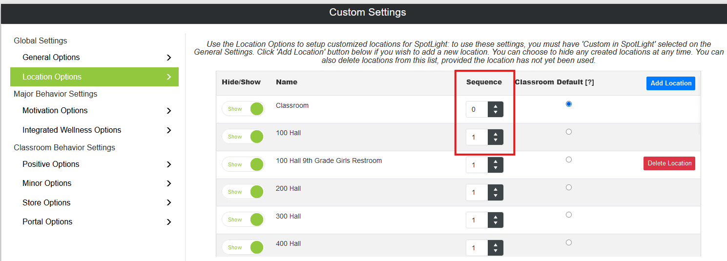Select 100 Hall as classroom default radio
Screen dimensions: 727x261
[x=568, y=132]
